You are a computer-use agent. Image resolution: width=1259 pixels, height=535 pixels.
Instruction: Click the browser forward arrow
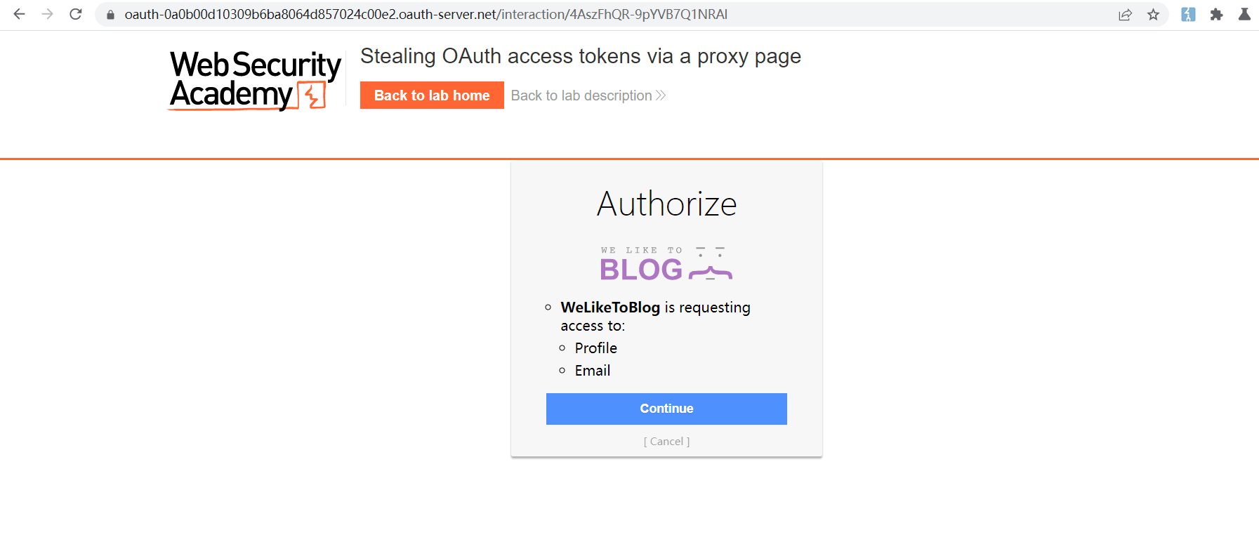point(47,14)
